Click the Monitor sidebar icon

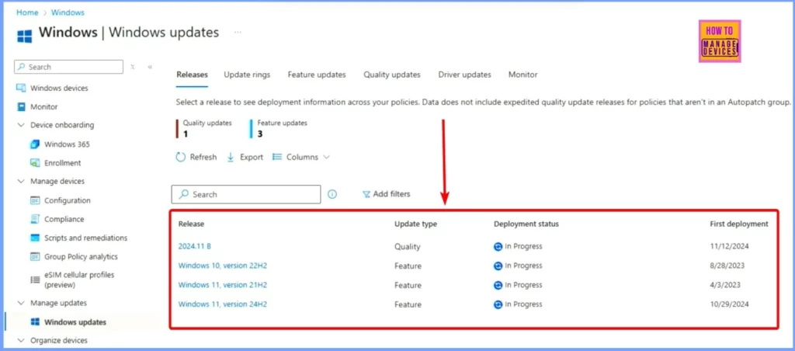(x=21, y=106)
